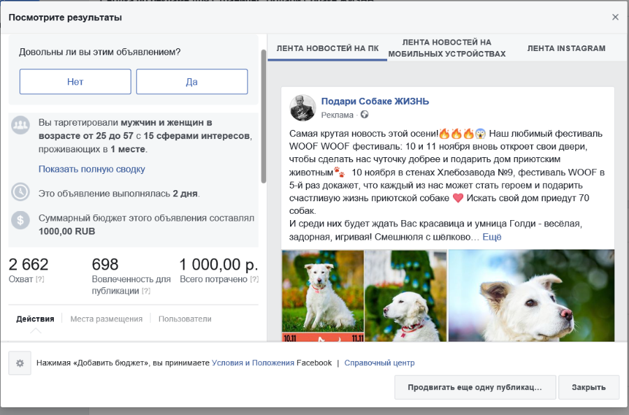
Task: Open help tooltip next to Всего потрачено
Action: coord(254,279)
